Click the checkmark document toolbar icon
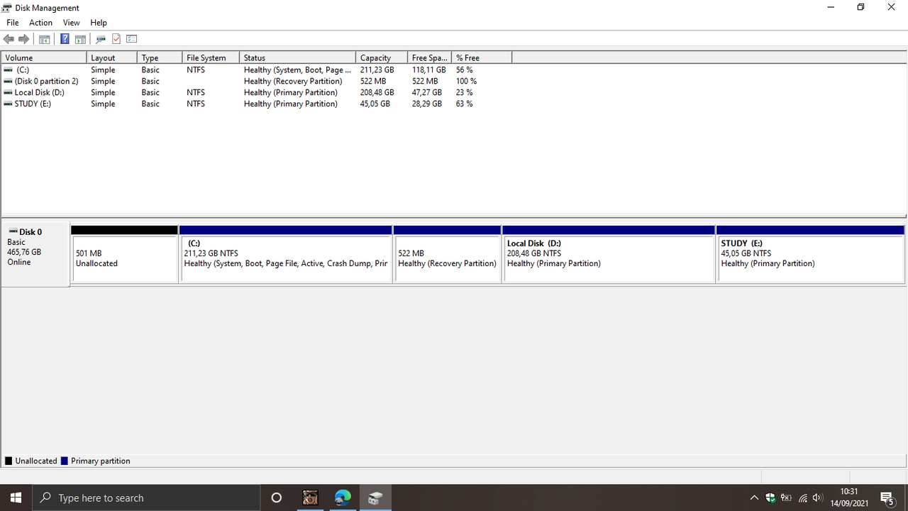The image size is (908, 511). (116, 39)
